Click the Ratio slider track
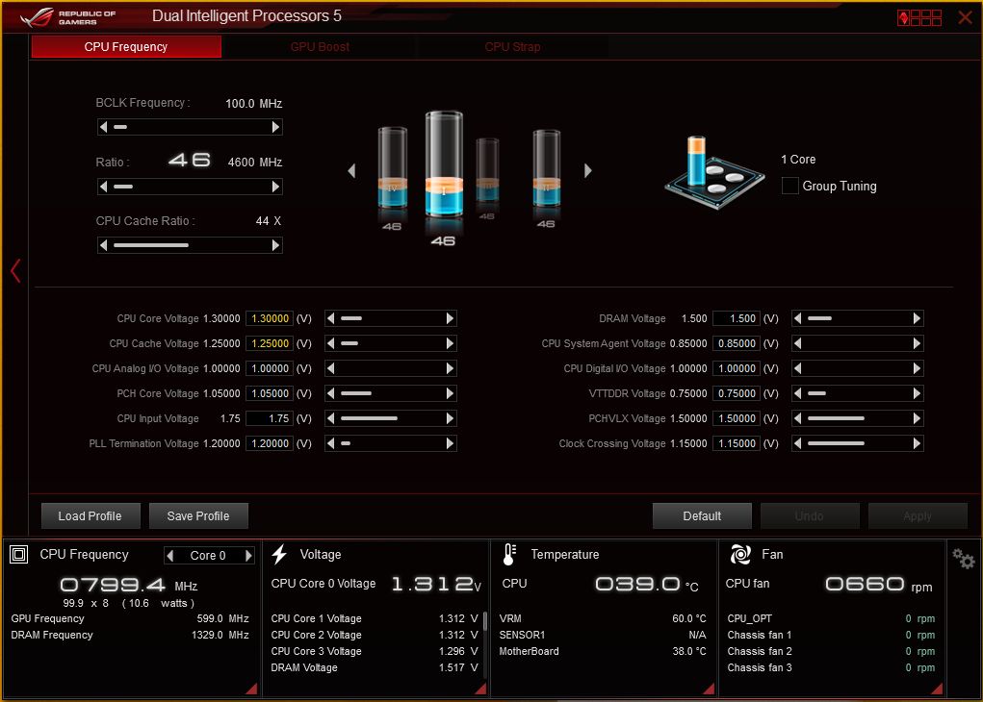This screenshot has height=702, width=983. tap(190, 187)
